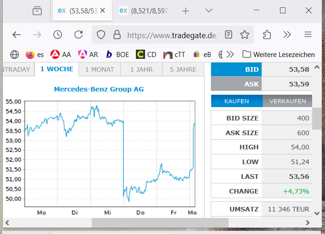This screenshot has height=234, width=325.
Task: Click the vertical scrollbar thumb
Action: click(x=317, y=119)
